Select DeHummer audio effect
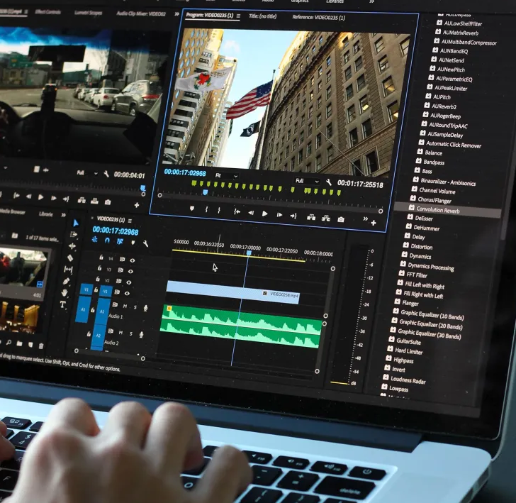Screen dimensions: 516x503 (x=426, y=228)
